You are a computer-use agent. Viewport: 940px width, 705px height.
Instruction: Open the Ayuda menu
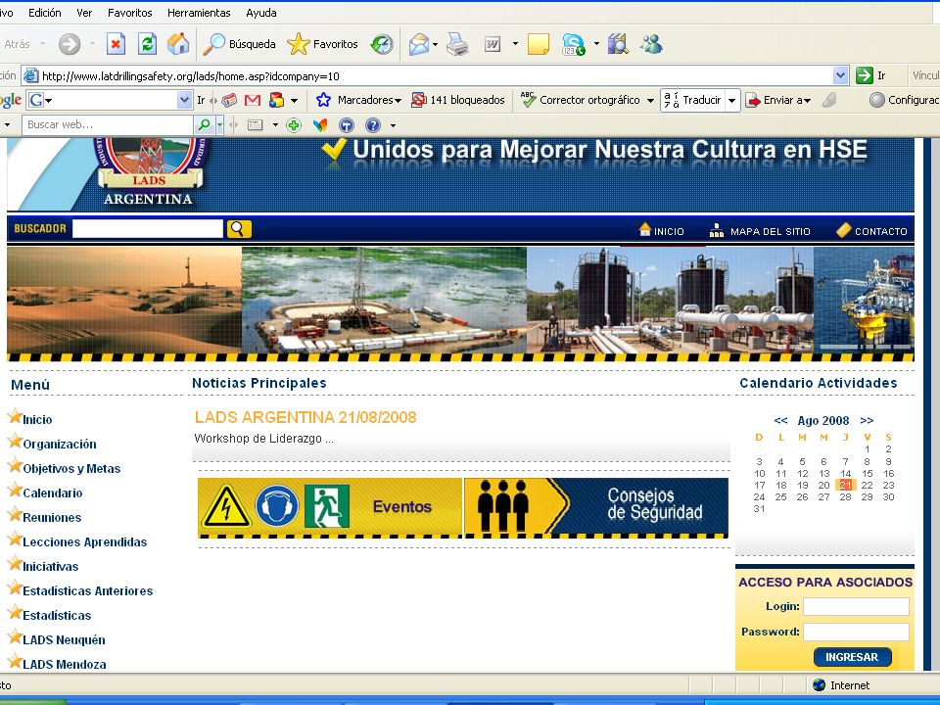(261, 13)
